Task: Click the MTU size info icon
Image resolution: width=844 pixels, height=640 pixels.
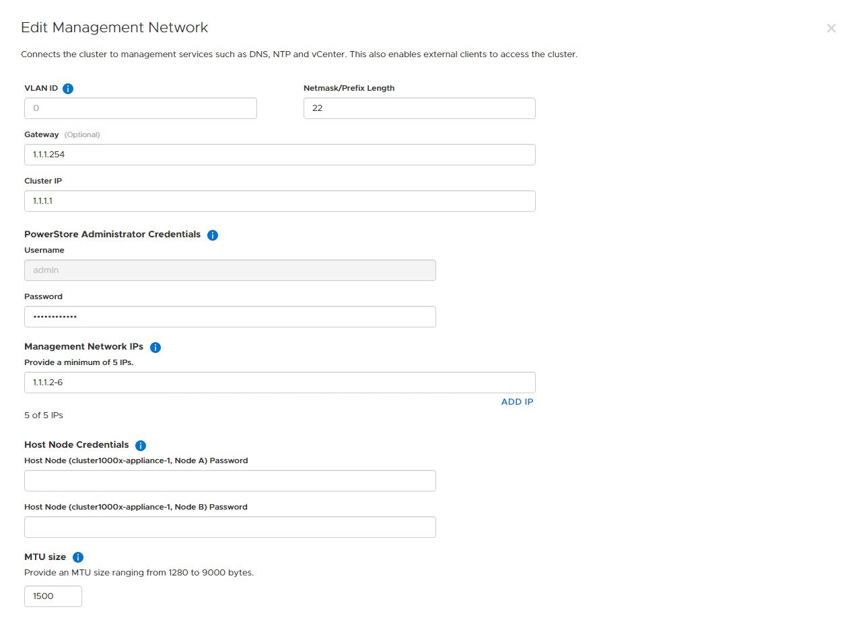Action: pos(78,557)
